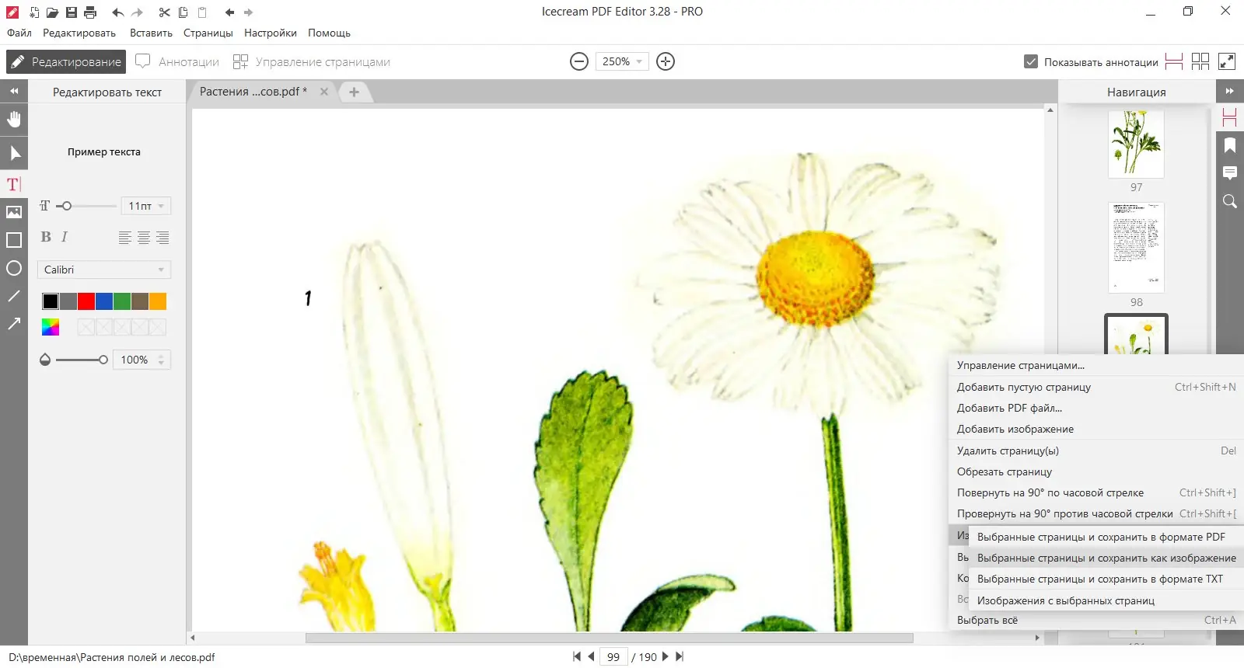Select the Hand pan tool
This screenshot has height=668, width=1244.
point(14,120)
